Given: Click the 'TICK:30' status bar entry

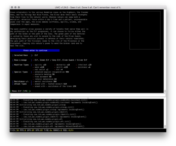Looking at the screenshot, I should [14, 130].
